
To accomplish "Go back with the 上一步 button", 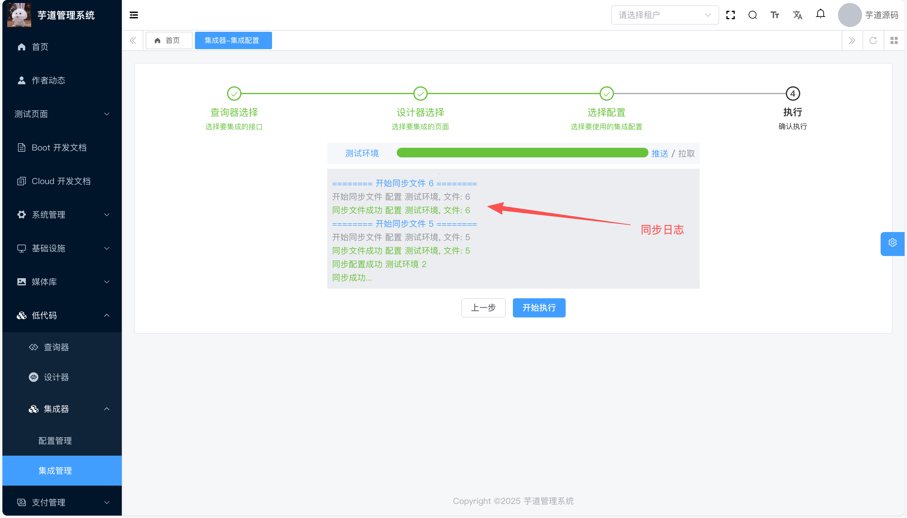I will coord(483,308).
